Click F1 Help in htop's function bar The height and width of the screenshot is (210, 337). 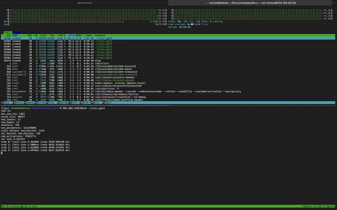point(6,103)
